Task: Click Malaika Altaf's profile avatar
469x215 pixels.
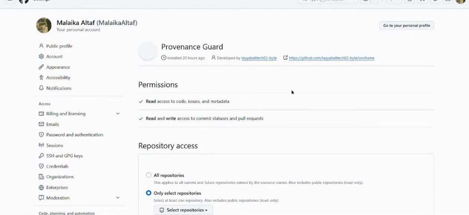Action: point(44,25)
